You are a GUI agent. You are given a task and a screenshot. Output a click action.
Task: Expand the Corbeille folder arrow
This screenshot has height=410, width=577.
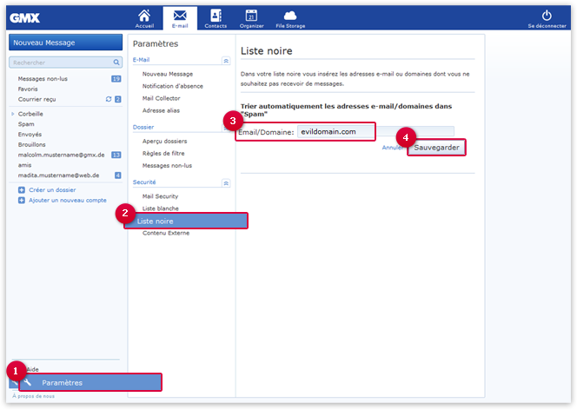tap(13, 114)
